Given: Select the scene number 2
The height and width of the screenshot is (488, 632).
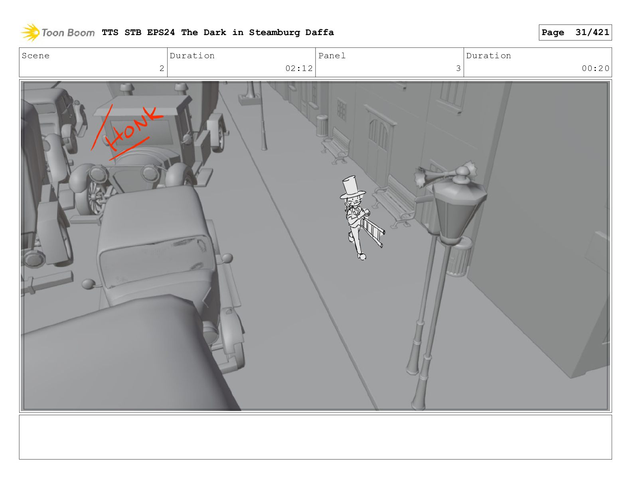Looking at the screenshot, I should point(162,68).
